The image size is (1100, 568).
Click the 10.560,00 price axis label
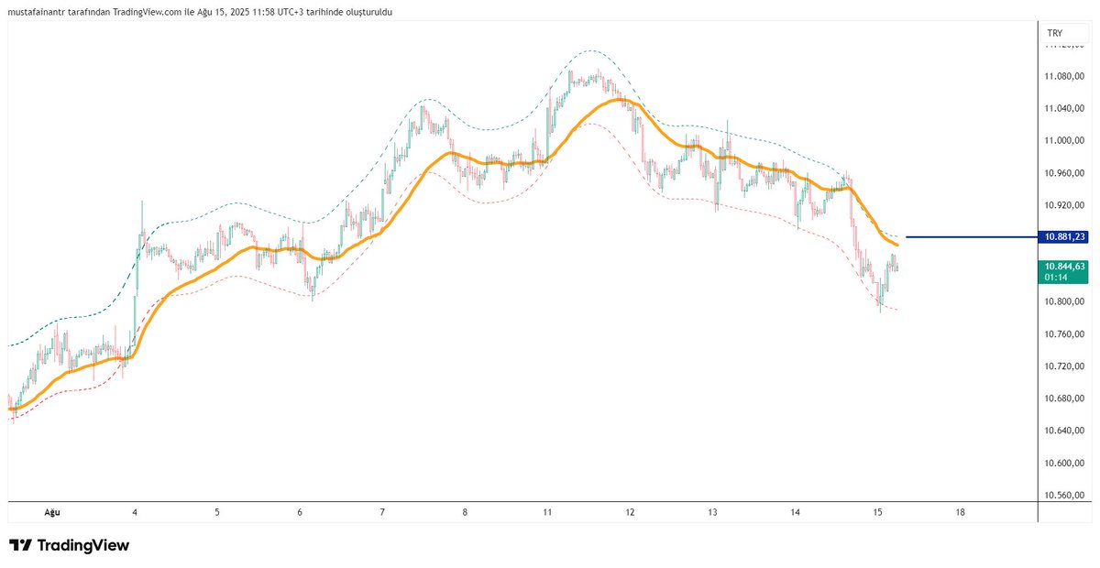(x=1064, y=495)
